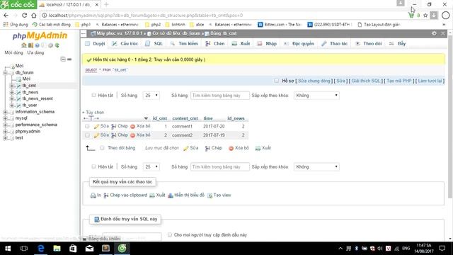Click the Làm tươi lại refresh link
The image size is (453, 255).
(x=430, y=81)
